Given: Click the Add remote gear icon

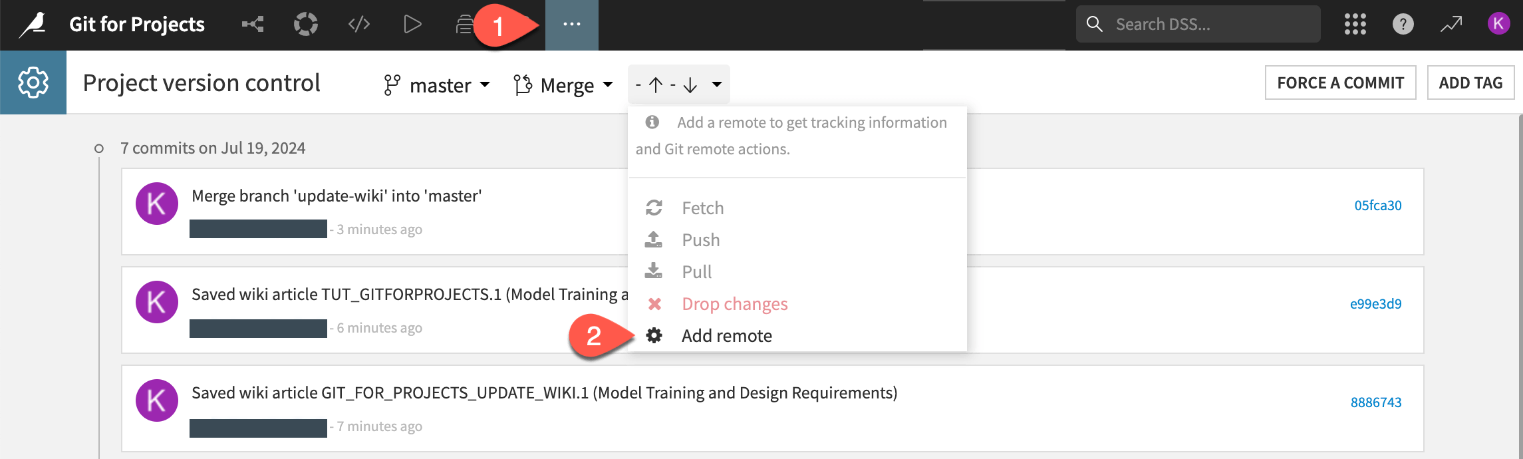Looking at the screenshot, I should (654, 335).
